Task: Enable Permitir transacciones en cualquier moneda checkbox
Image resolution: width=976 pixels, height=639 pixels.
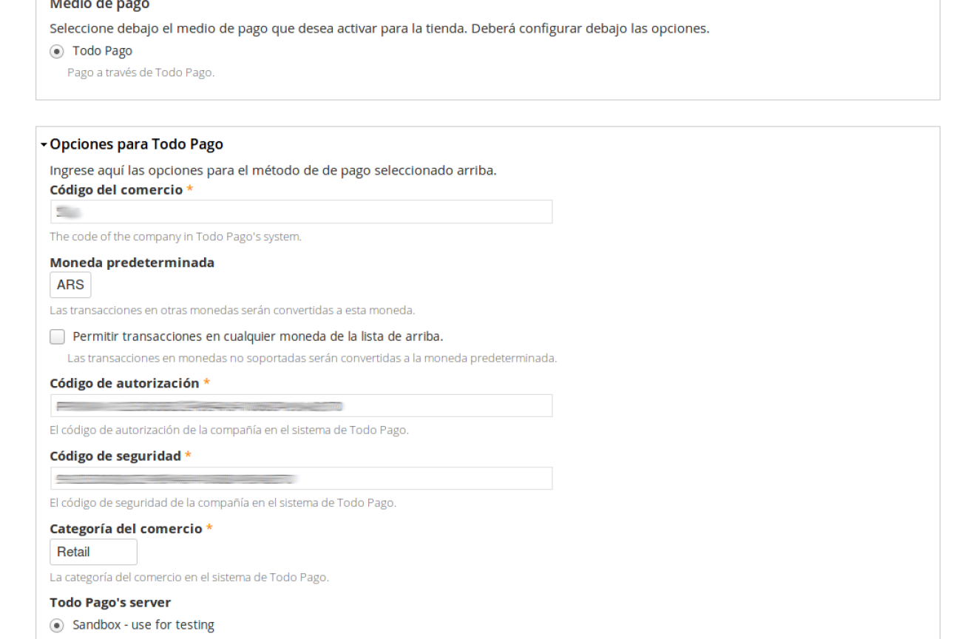Action: point(57,337)
